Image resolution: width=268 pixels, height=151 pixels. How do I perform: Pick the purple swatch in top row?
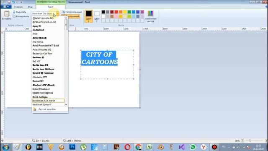(142, 12)
